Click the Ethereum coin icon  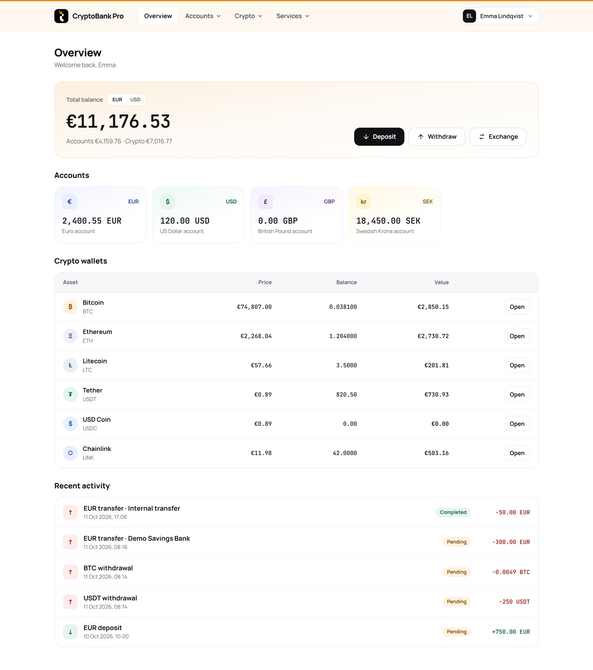tap(70, 336)
